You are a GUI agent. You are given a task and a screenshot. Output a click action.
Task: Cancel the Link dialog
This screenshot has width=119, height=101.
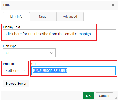pos(104,96)
